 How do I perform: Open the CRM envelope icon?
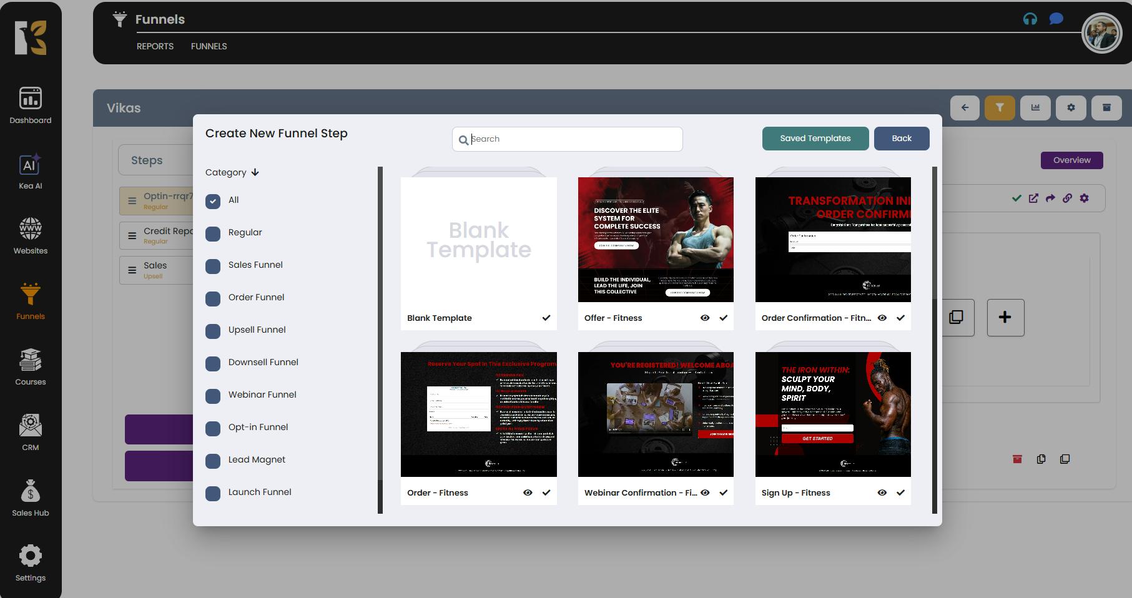[30, 426]
